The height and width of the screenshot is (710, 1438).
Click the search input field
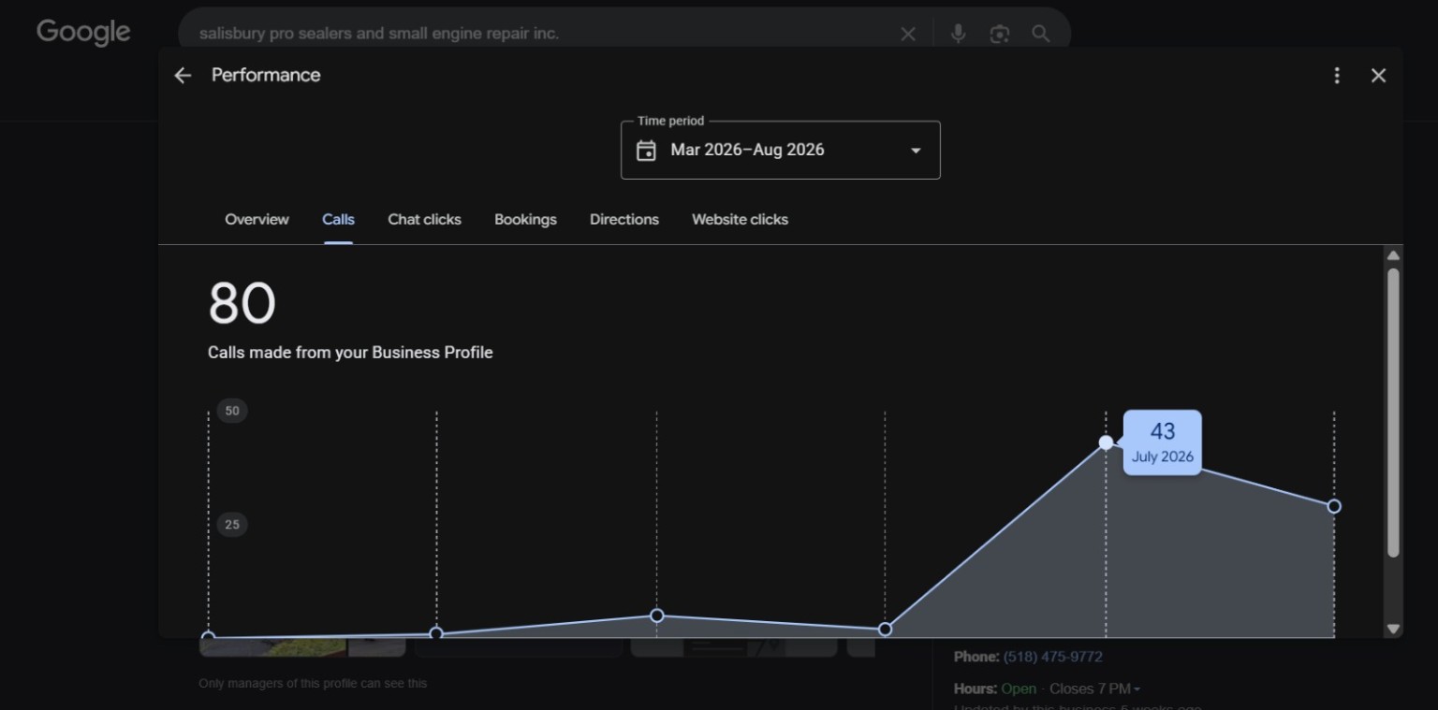point(543,34)
